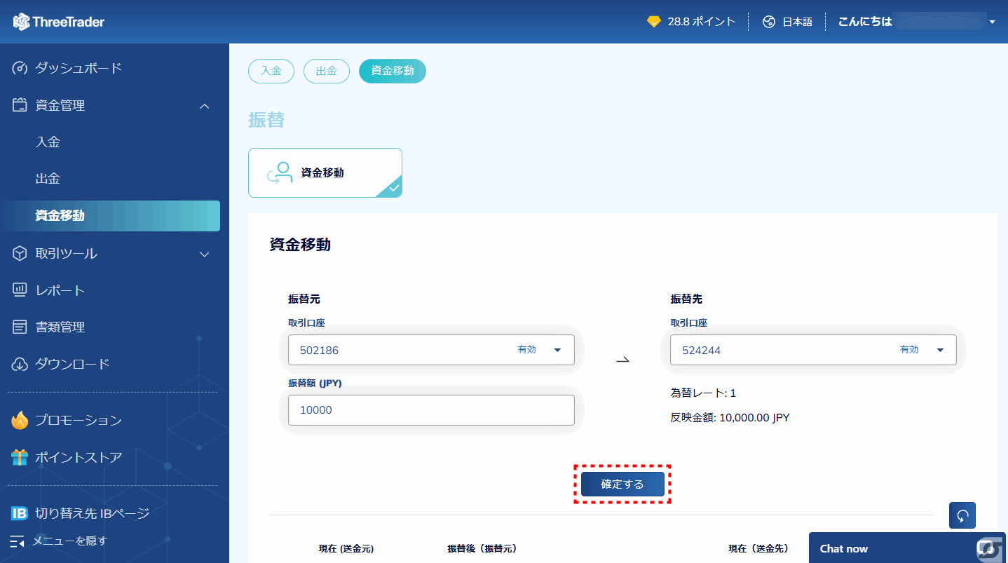Click the 振替 page heading
Viewport: 1008px width, 563px height.
pyautogui.click(x=266, y=120)
